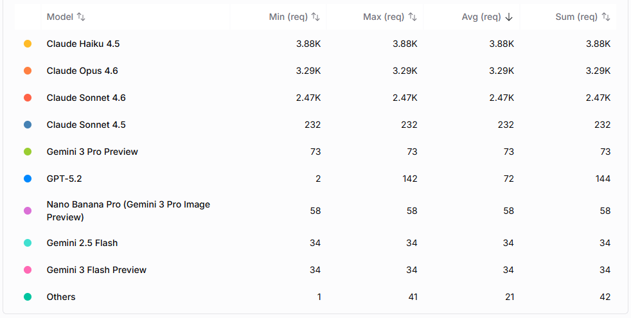Select the Gemini 2.5 Flash model name
Screen dimensions: 631x318
pos(82,243)
